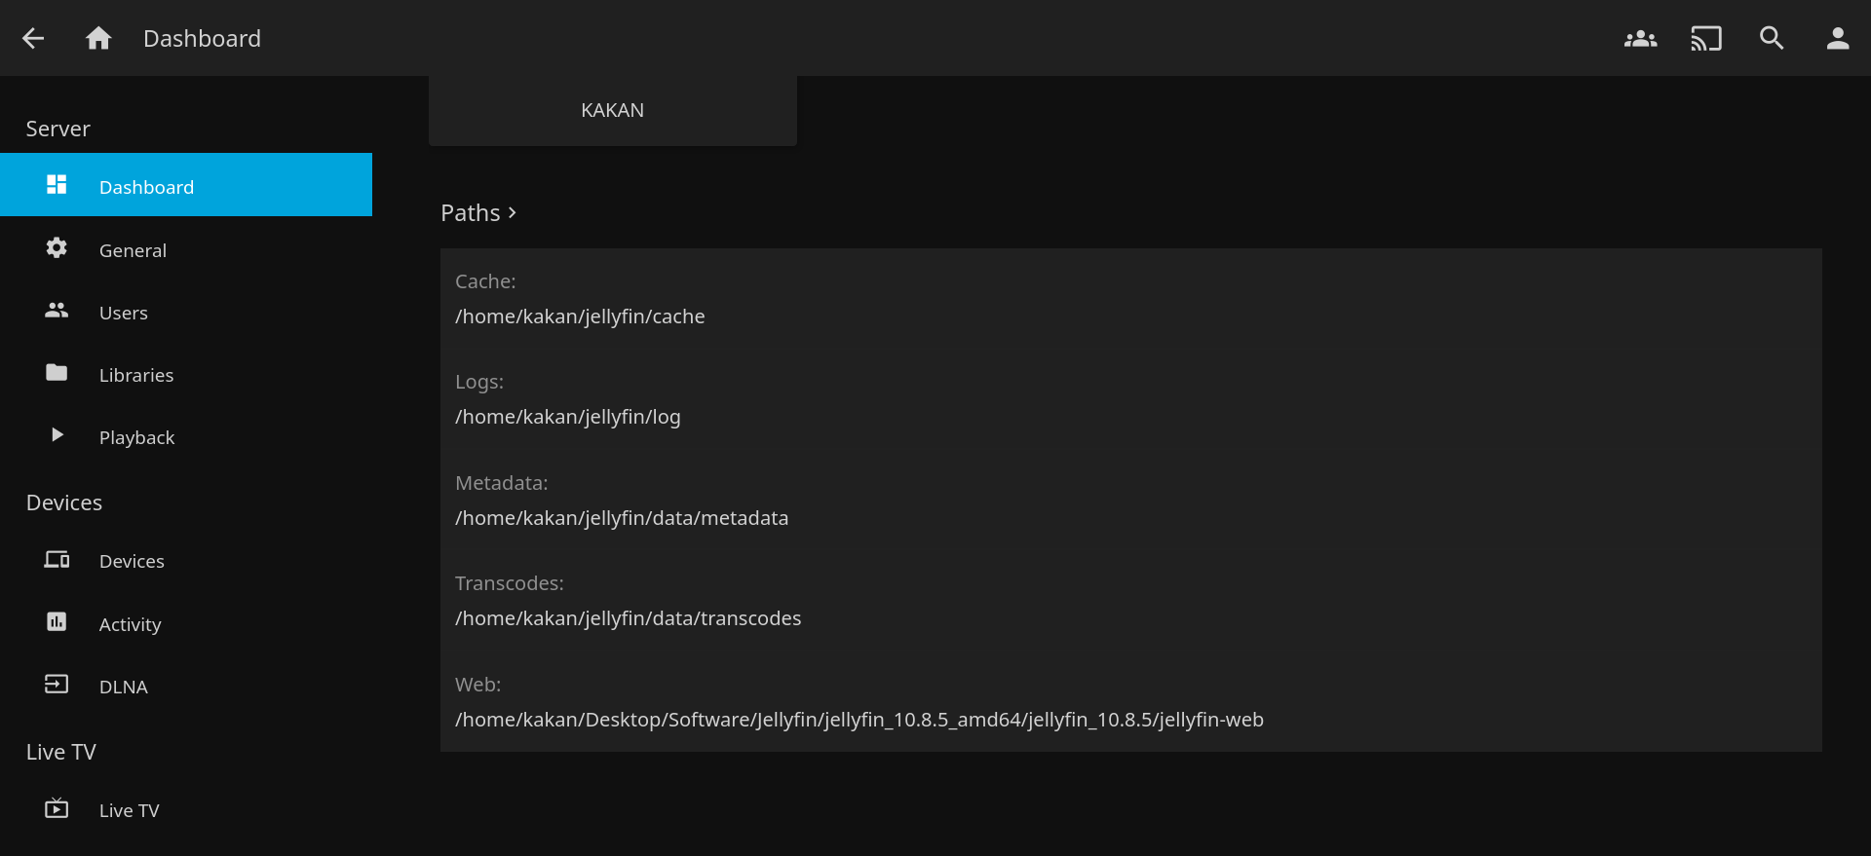Click the Cast to device icon
The image size is (1871, 856).
(1706, 38)
